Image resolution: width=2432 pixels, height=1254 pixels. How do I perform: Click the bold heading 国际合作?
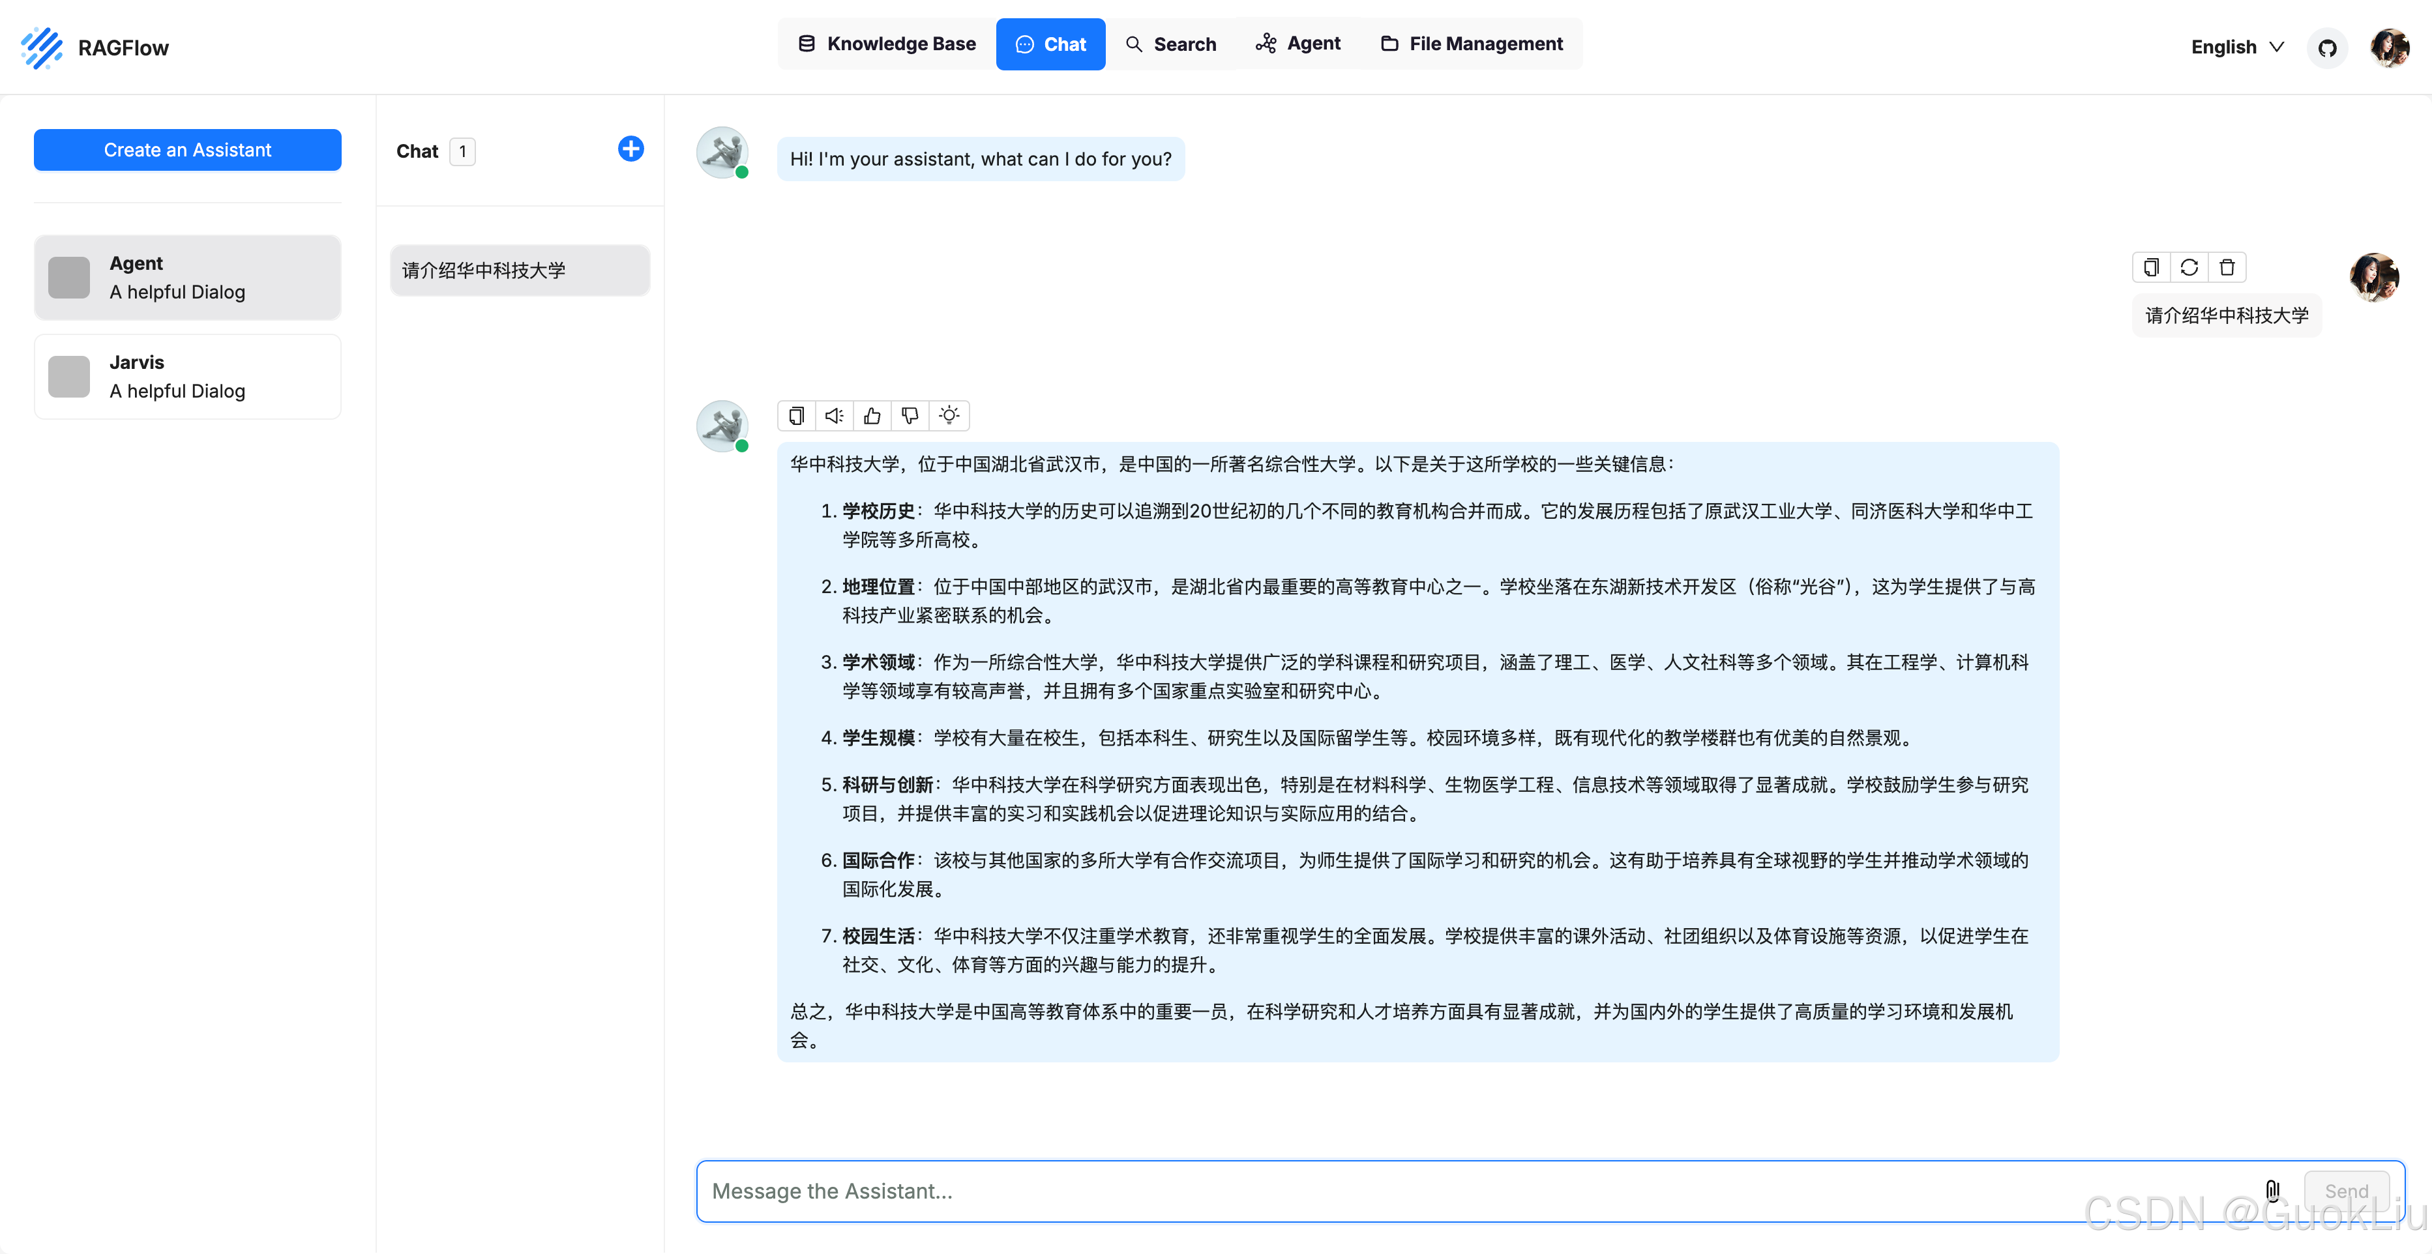click(879, 860)
